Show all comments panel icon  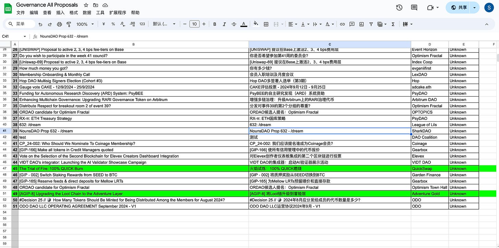[414, 8]
